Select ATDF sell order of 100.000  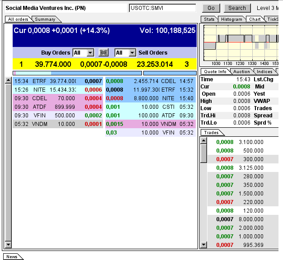[151, 116]
